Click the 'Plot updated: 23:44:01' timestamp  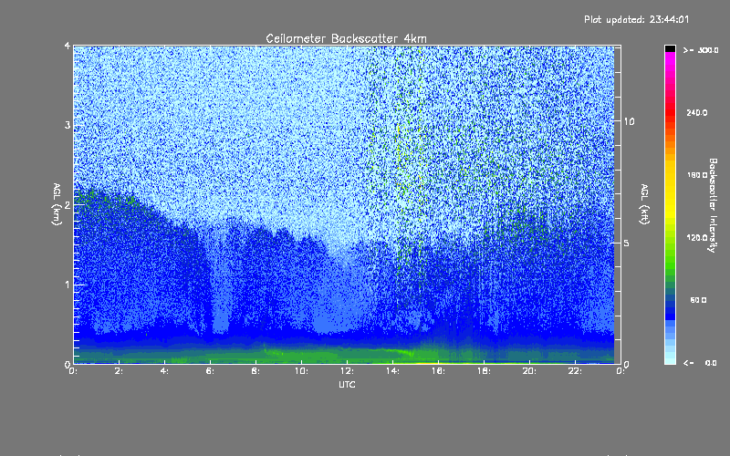tap(636, 19)
